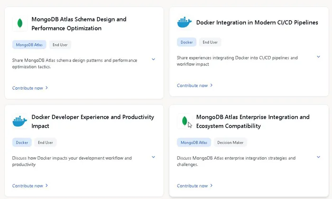Screen dimensions: 332x199
Task: Click MongoDB leaf logo on Schema Design card
Action: tap(19, 24)
